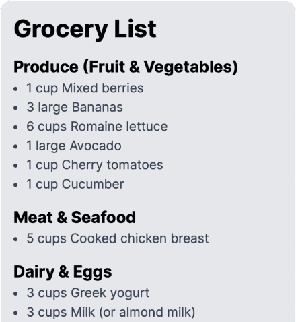Select the Cooked chicken breast item

pos(118,238)
